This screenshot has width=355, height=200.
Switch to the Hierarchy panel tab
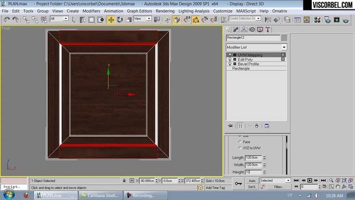click(x=244, y=29)
